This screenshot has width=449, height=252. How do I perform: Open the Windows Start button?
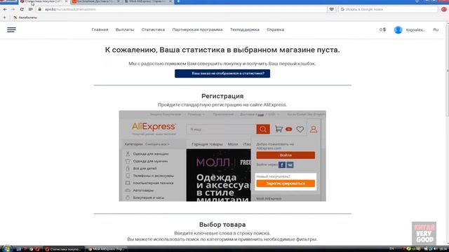6,249
